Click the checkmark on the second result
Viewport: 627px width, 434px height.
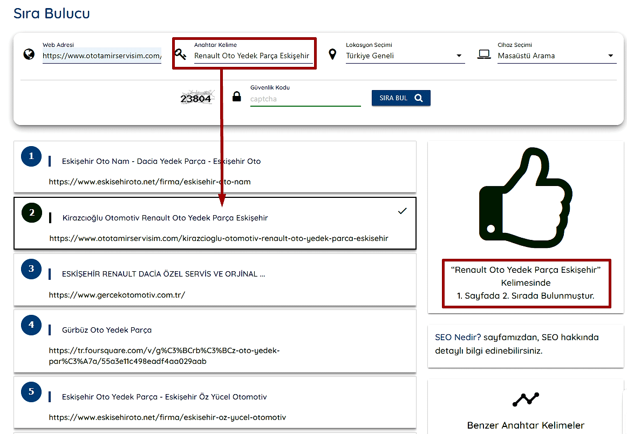tap(402, 211)
